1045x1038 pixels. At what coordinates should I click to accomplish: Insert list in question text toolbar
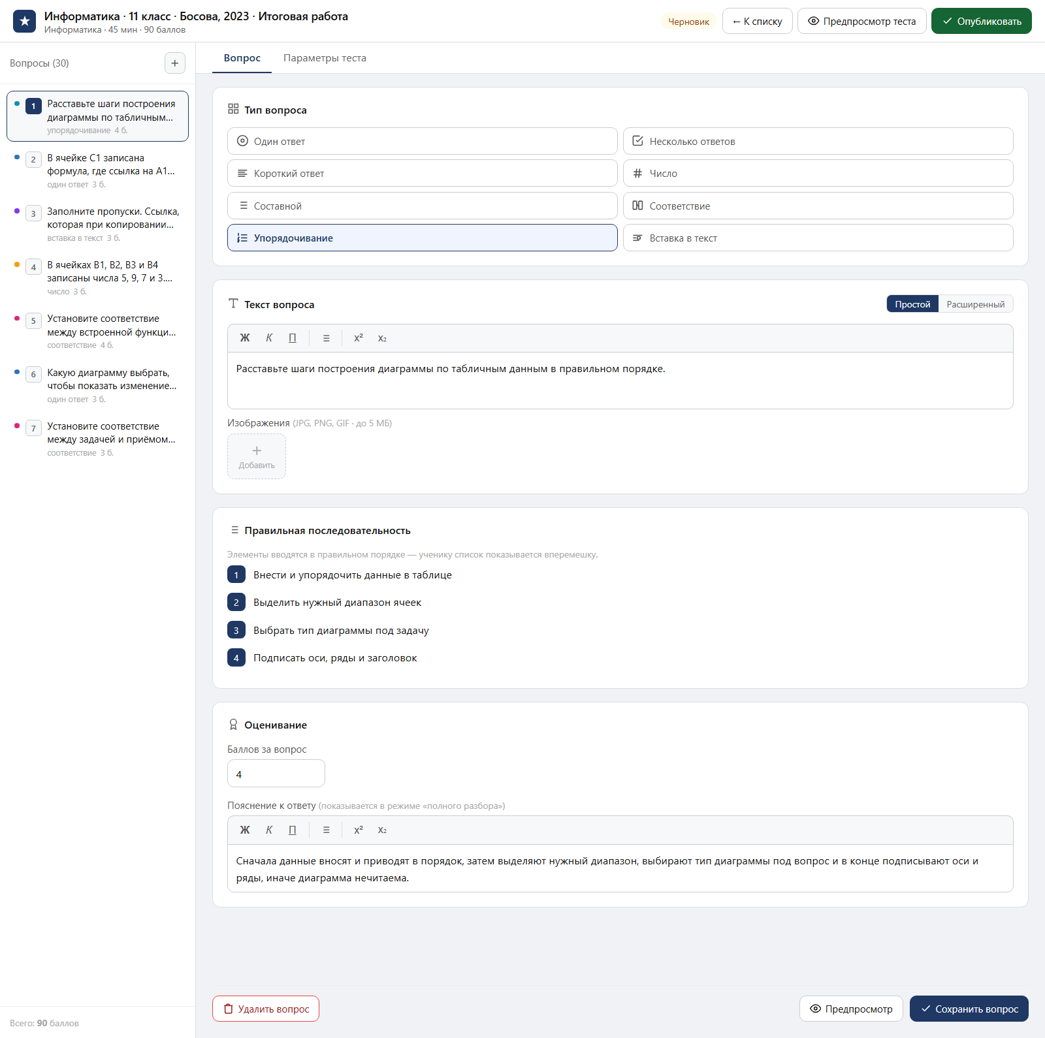click(327, 338)
